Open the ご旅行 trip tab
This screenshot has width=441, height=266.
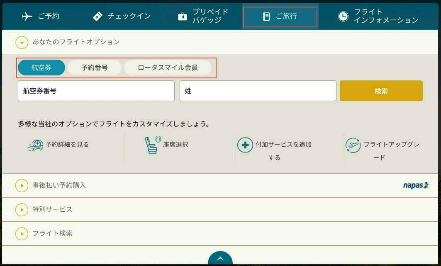(280, 17)
